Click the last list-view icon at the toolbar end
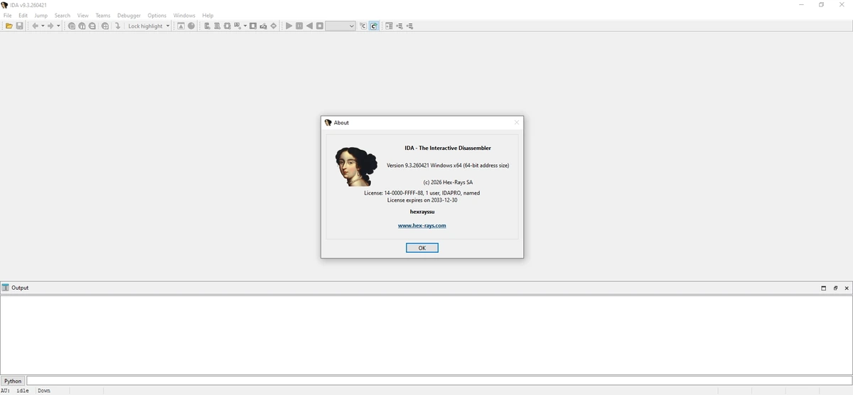The width and height of the screenshot is (853, 395). (x=409, y=26)
